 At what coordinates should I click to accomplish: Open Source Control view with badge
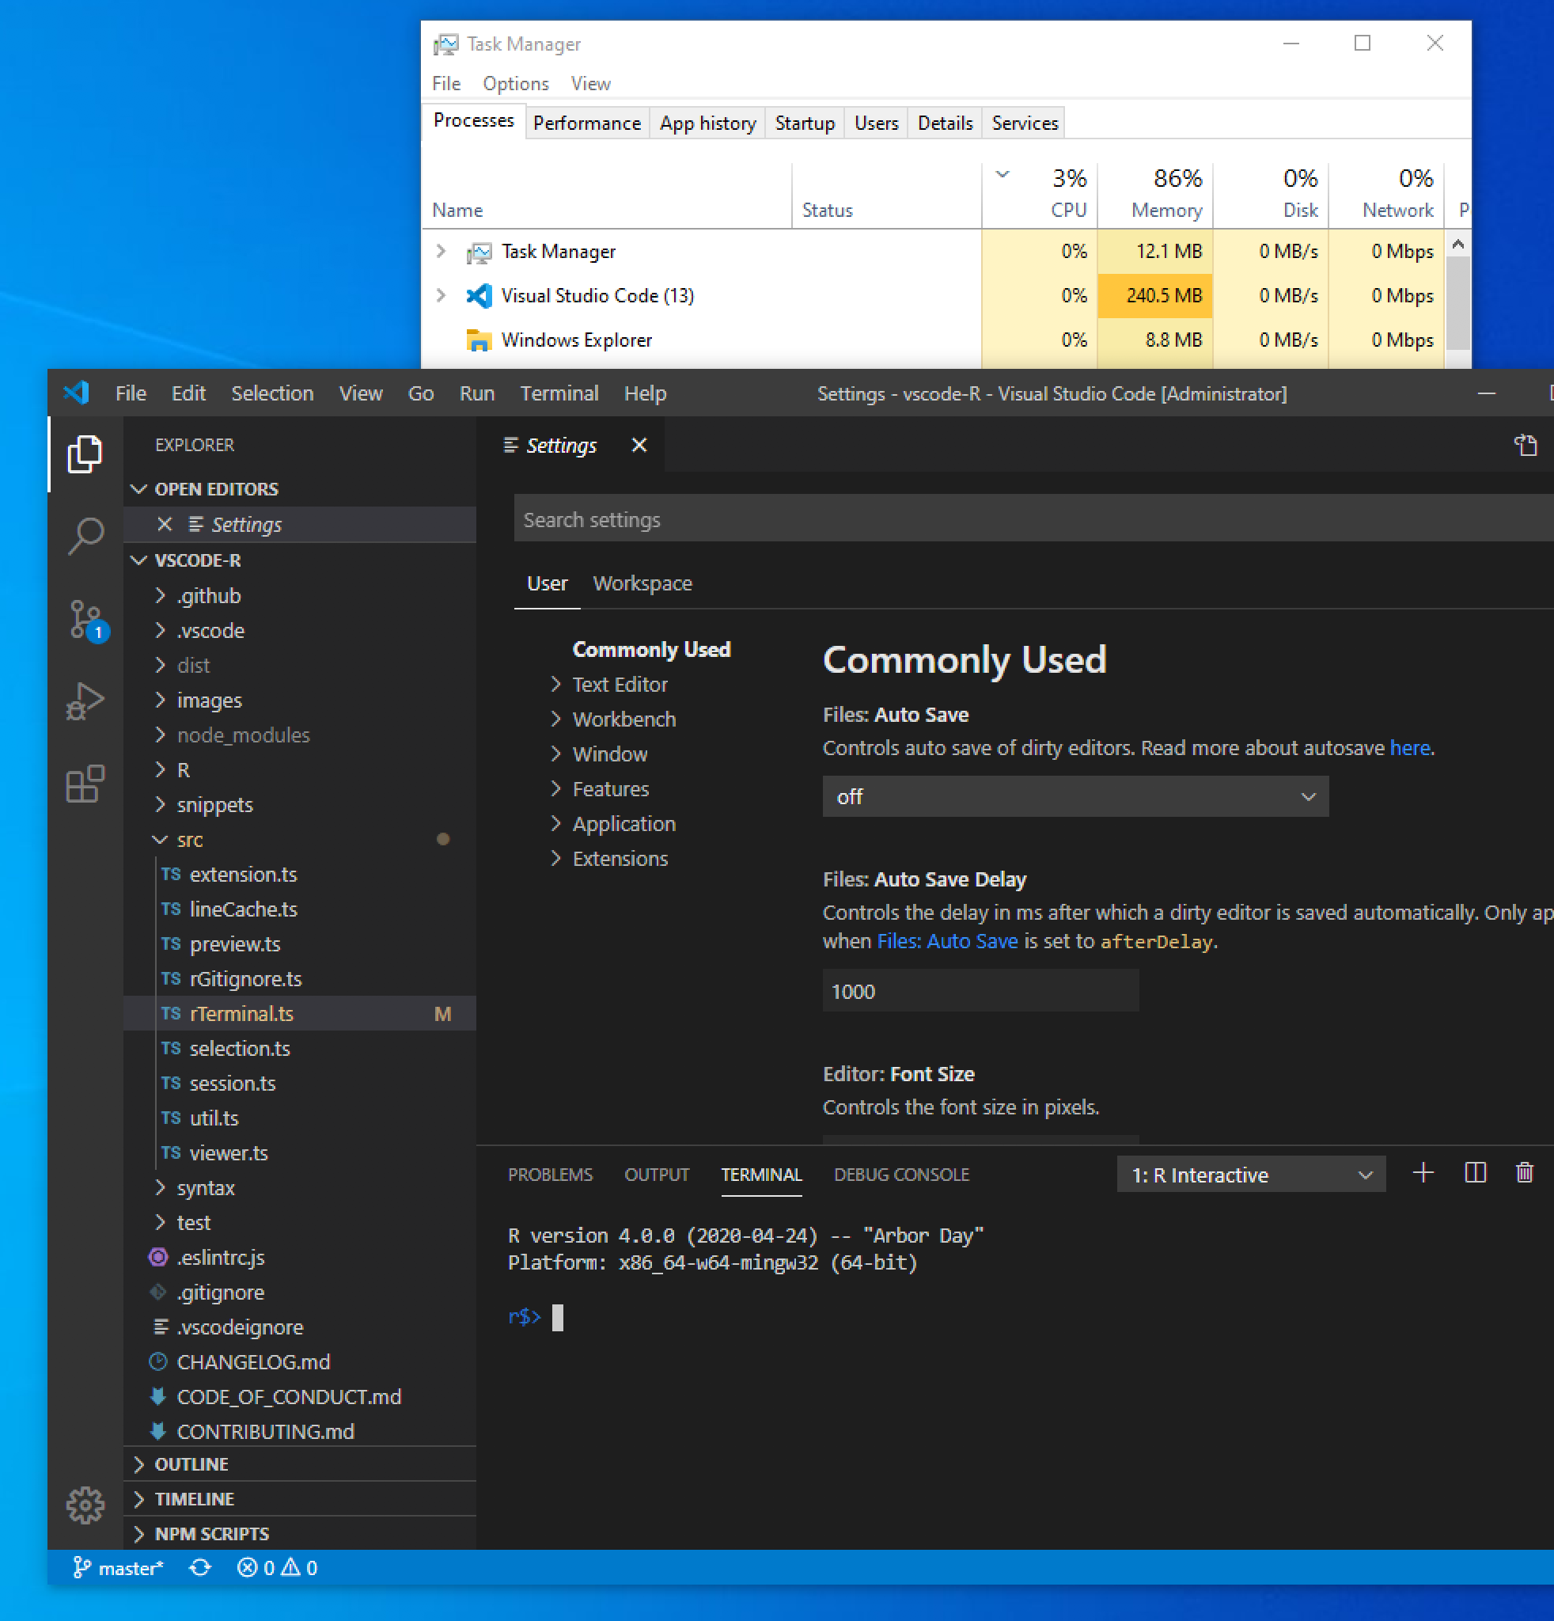(x=85, y=619)
